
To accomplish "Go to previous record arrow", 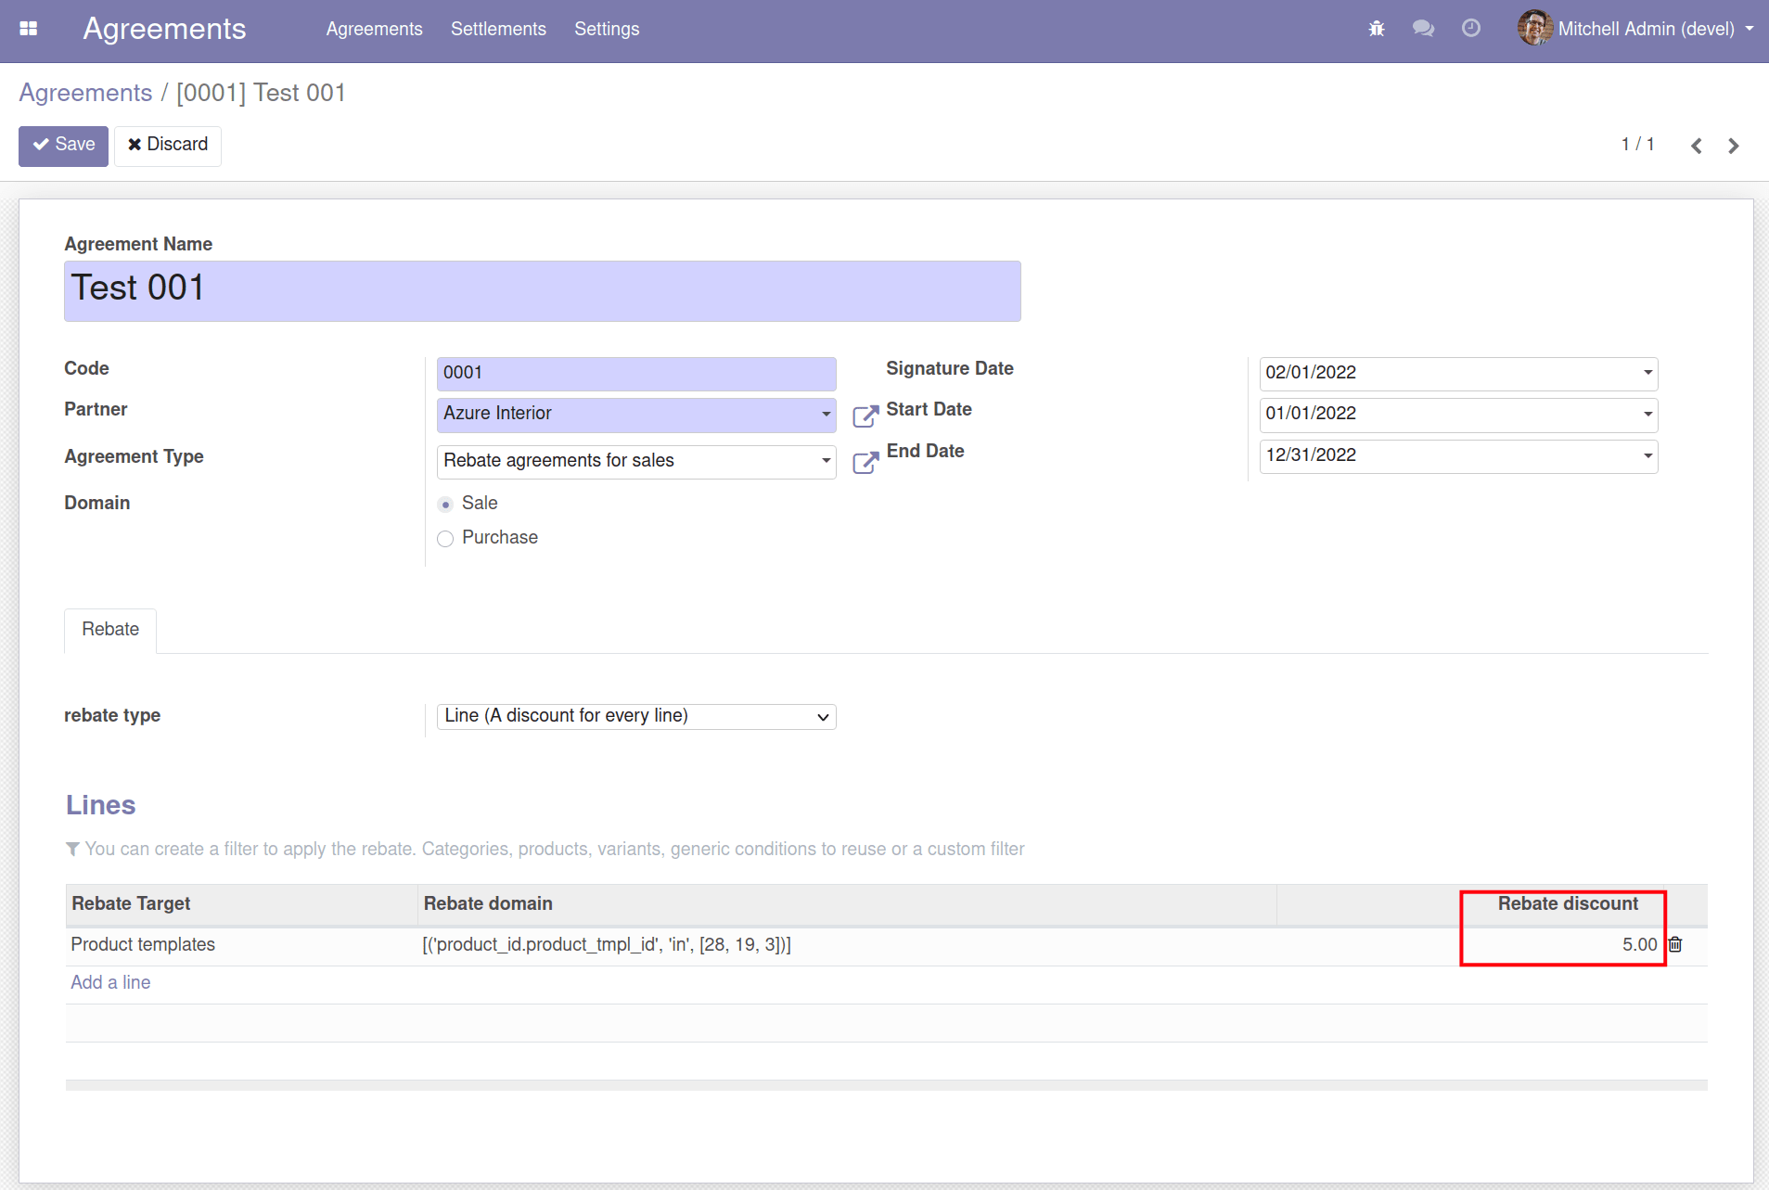I will (x=1697, y=146).
